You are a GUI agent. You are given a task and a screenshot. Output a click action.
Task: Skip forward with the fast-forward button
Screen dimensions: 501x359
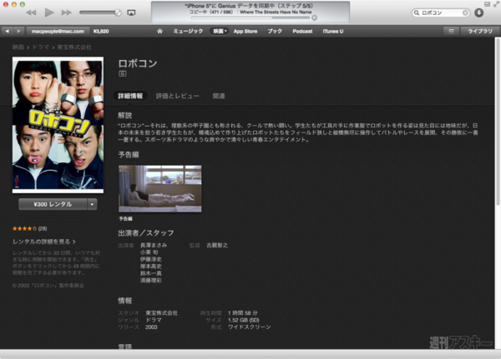coord(67,12)
